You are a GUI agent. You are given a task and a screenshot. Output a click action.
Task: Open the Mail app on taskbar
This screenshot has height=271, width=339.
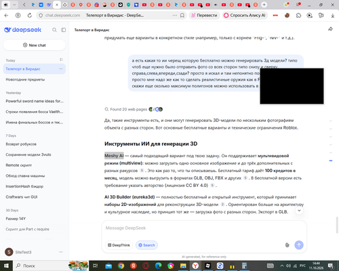tap(108, 266)
